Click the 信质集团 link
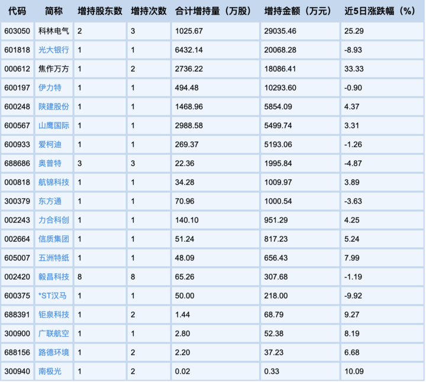Screen dimensions: 426x382 click(x=53, y=239)
